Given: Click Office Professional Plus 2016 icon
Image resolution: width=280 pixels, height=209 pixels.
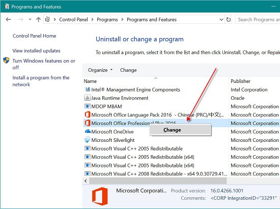Looking at the screenshot, I should tap(88, 123).
